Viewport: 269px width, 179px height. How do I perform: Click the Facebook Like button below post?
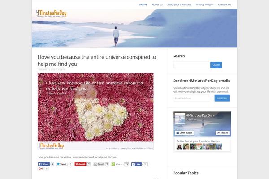[136, 164]
